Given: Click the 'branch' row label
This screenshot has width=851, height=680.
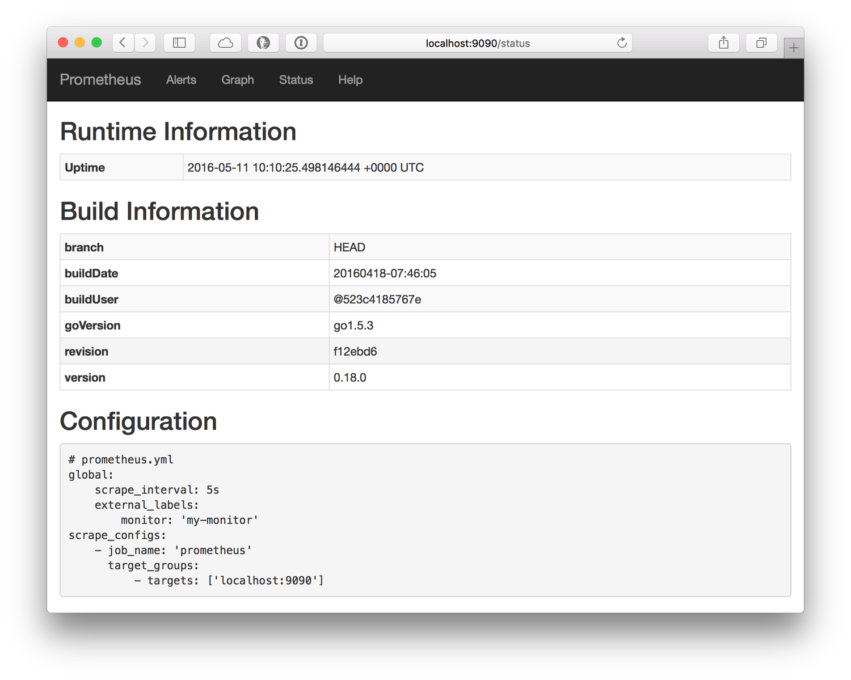Looking at the screenshot, I should tap(84, 247).
